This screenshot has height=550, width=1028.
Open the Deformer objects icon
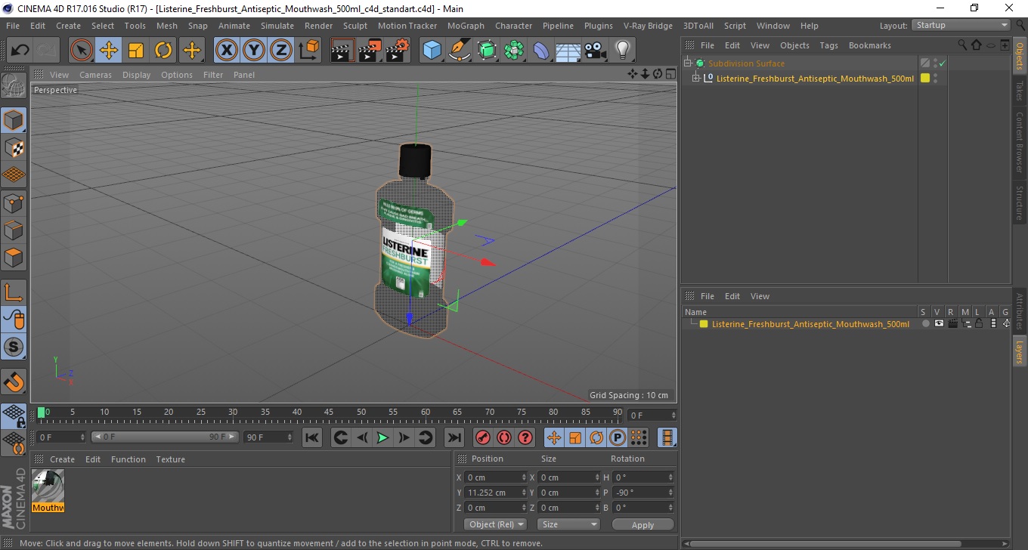click(x=541, y=51)
